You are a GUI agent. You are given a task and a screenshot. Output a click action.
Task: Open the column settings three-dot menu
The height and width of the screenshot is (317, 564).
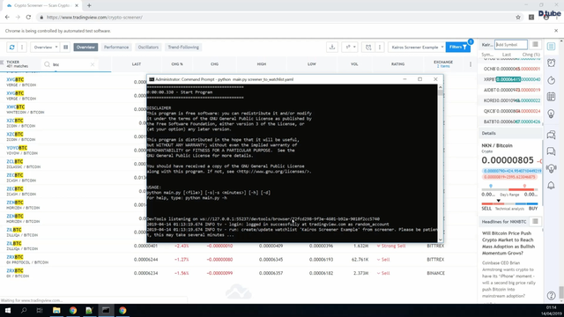point(470,64)
